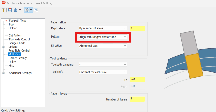216x112 pixels.
Task: Click the number of slices value field
Action: coord(137,28)
